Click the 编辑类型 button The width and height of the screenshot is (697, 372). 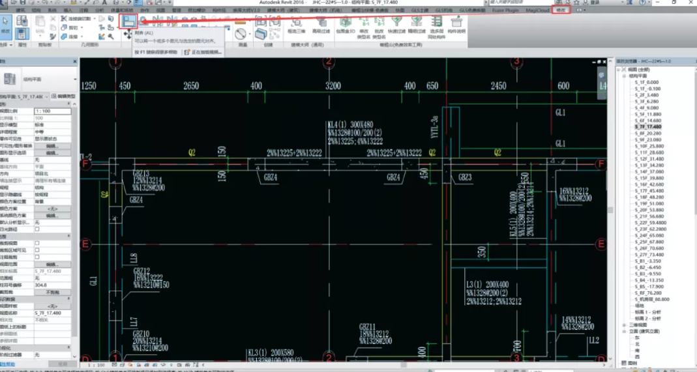click(x=63, y=96)
